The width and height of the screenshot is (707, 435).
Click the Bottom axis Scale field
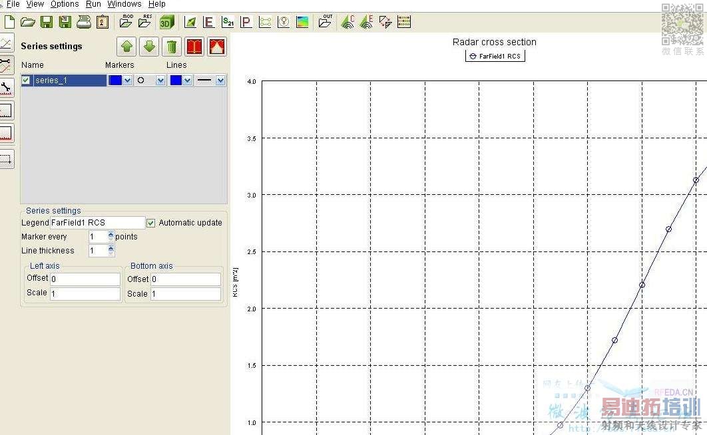186,293
